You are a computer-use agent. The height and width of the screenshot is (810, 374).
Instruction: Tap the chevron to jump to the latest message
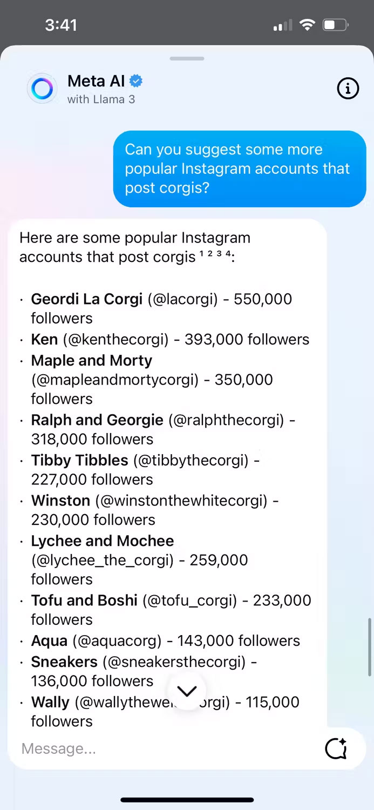[x=187, y=691]
